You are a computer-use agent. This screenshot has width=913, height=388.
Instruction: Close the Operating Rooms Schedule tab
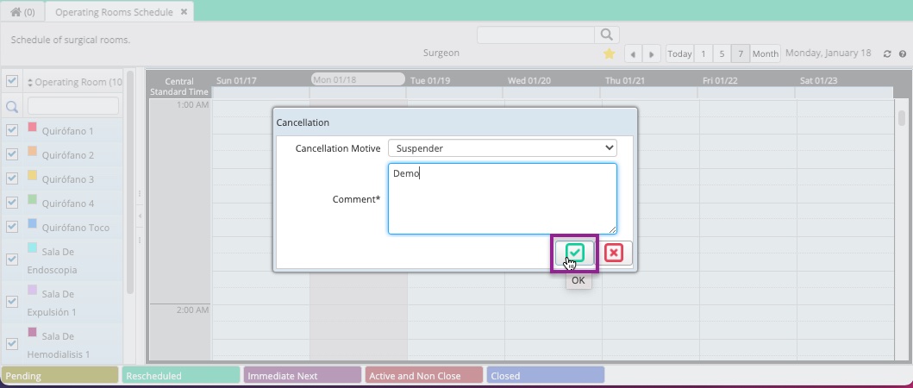click(184, 12)
